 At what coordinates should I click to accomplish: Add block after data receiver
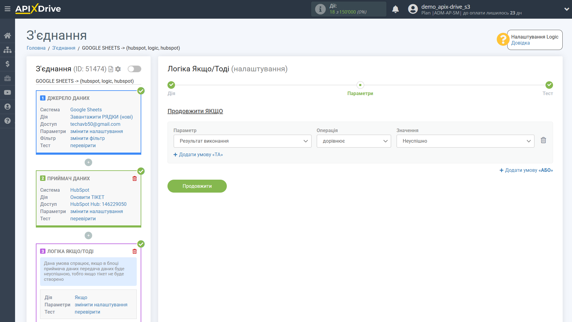click(x=88, y=236)
